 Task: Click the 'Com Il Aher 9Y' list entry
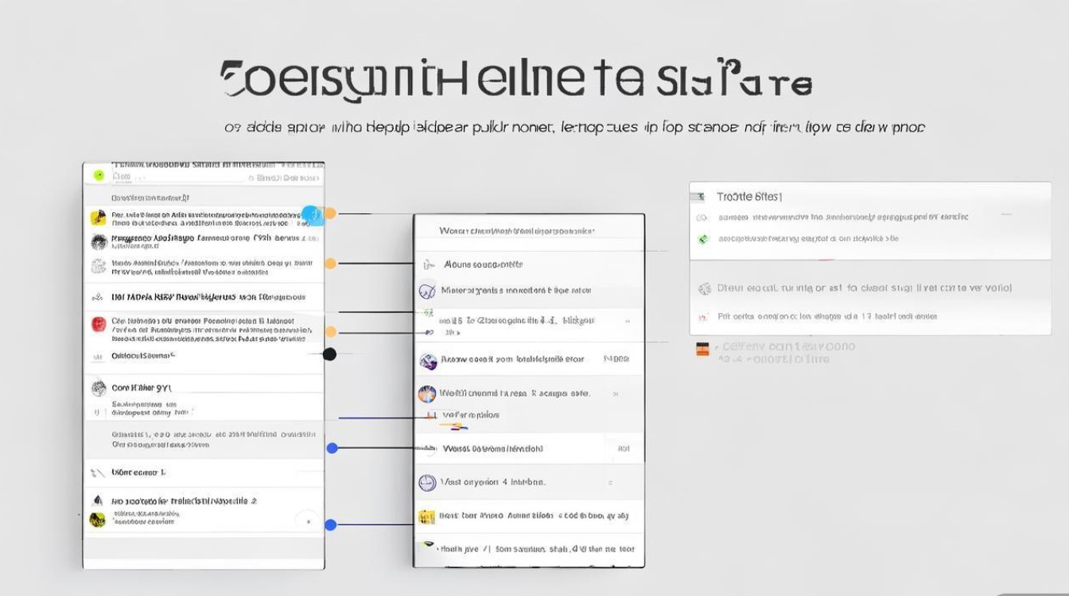pos(142,389)
